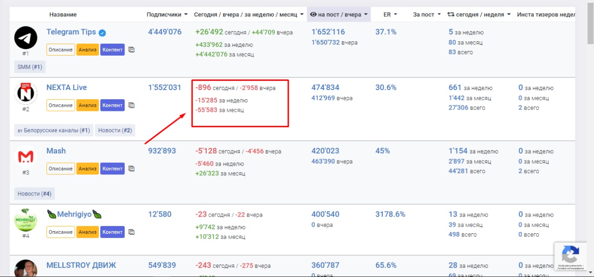Open the Telegram Tips channel link
The image size is (594, 277).
pos(71,32)
